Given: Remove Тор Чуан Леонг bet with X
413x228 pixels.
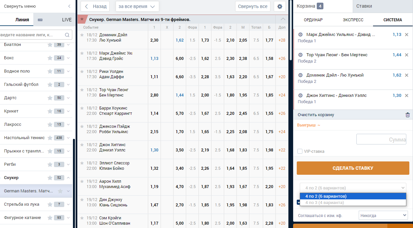Looking at the screenshot, I should [x=407, y=55].
